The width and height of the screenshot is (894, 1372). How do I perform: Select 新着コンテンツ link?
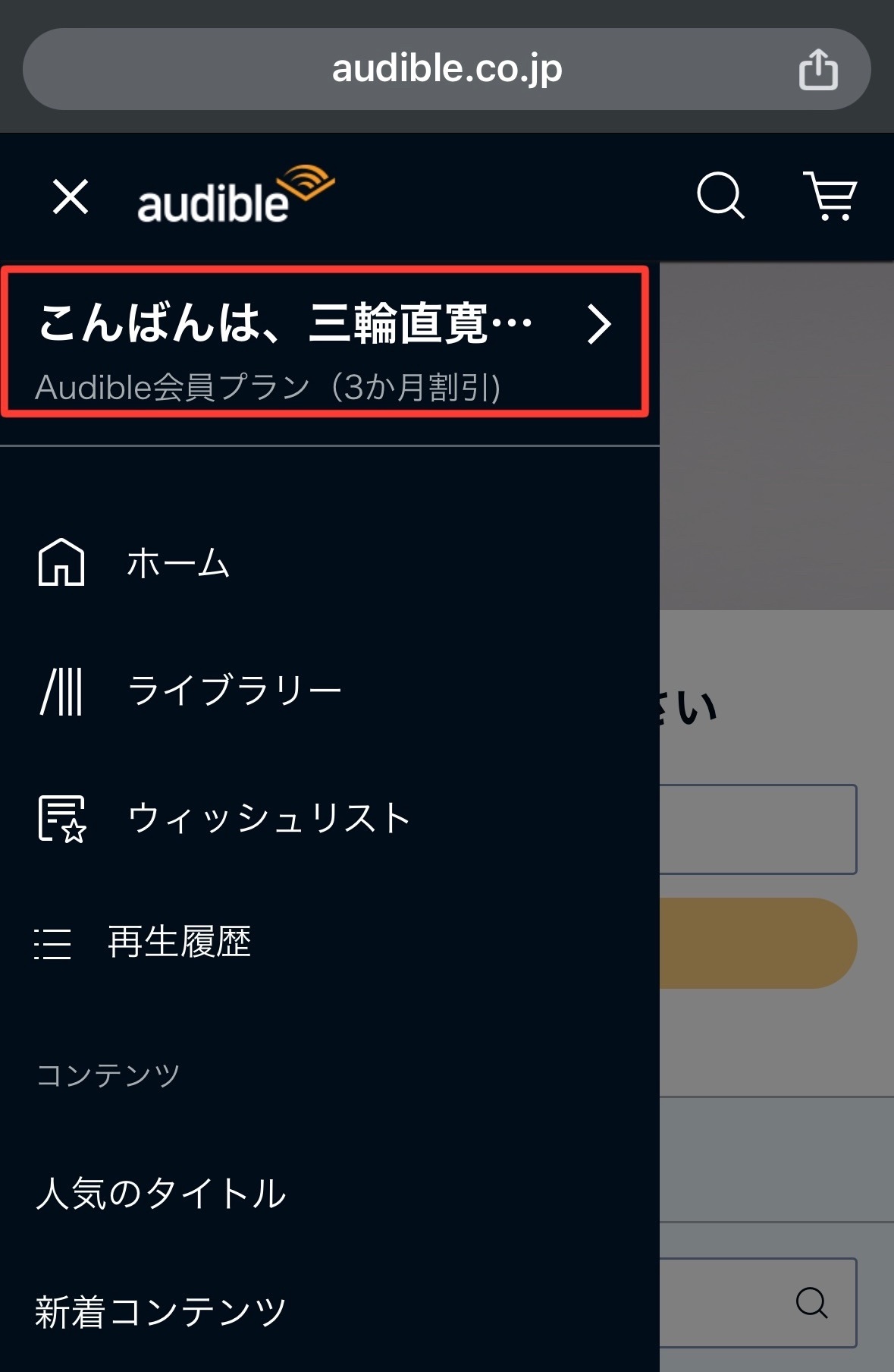(161, 1312)
